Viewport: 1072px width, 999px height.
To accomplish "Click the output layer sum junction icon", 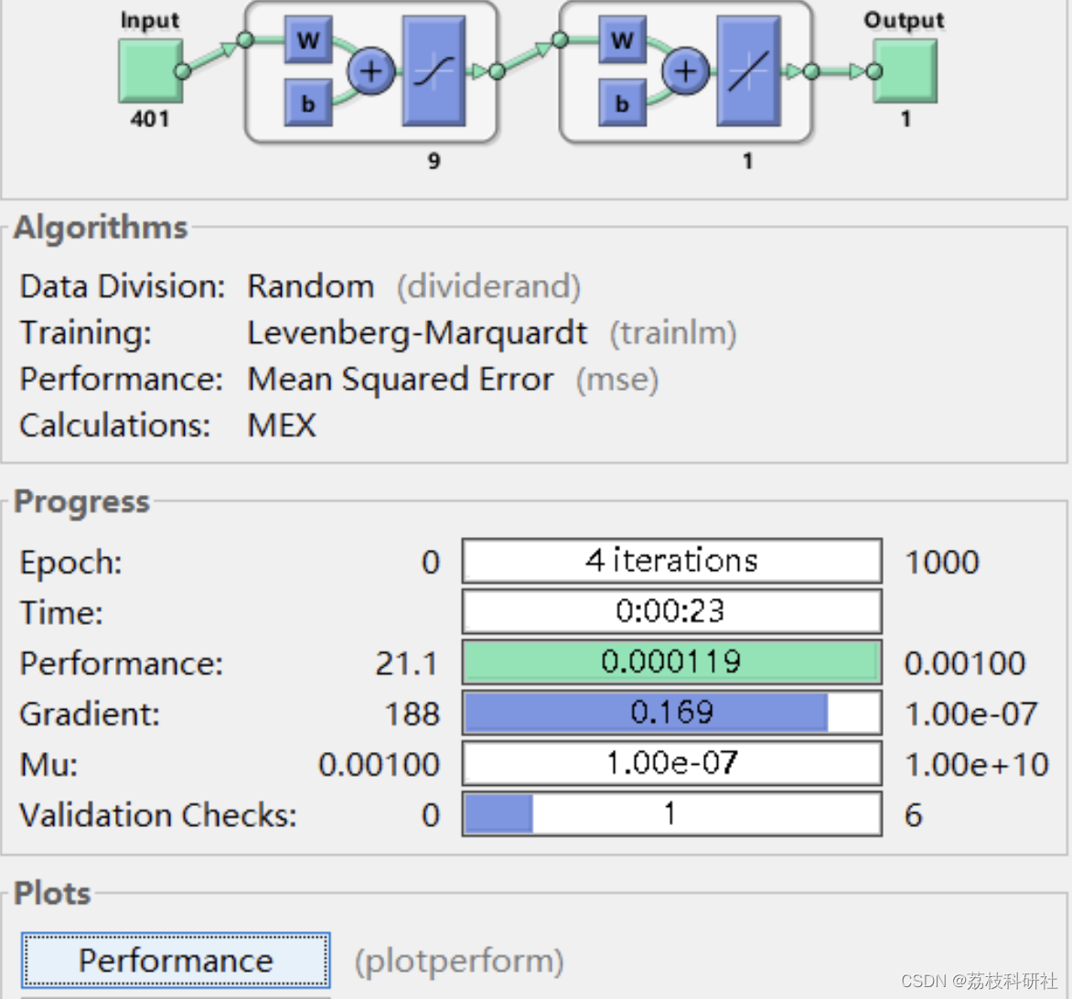I will coord(686,71).
